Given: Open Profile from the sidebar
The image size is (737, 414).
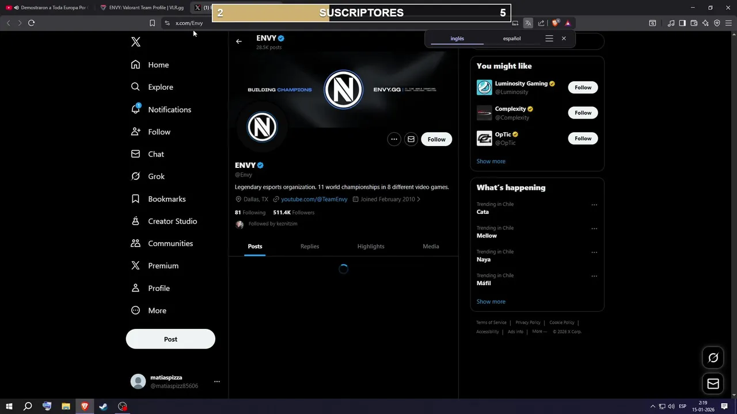Looking at the screenshot, I should coord(150,288).
